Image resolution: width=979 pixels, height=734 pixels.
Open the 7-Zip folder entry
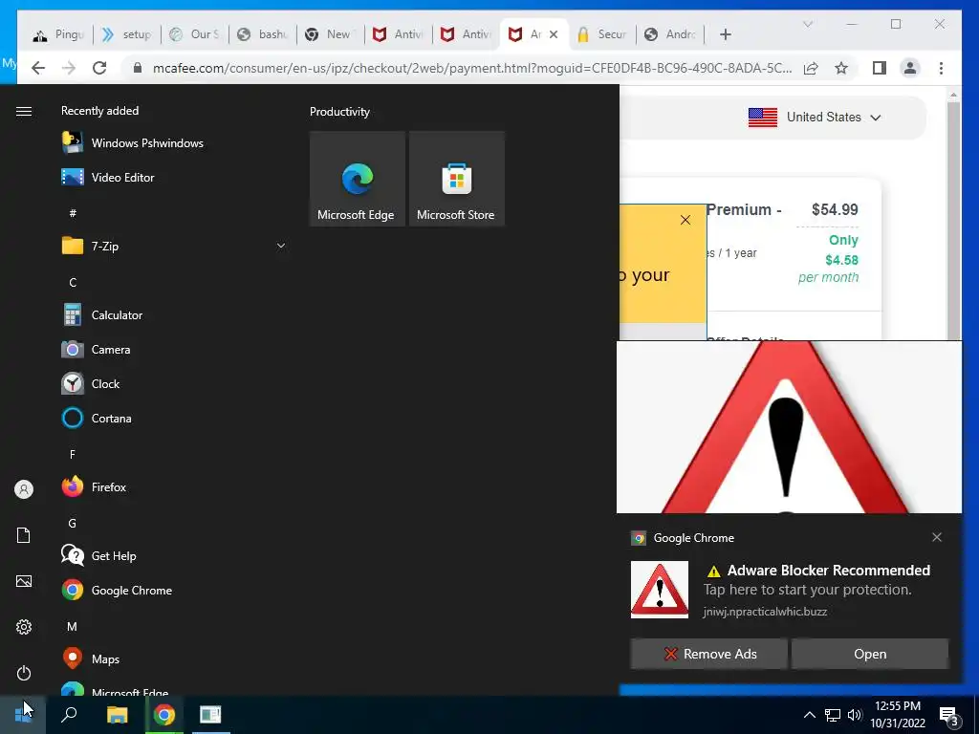coord(175,246)
